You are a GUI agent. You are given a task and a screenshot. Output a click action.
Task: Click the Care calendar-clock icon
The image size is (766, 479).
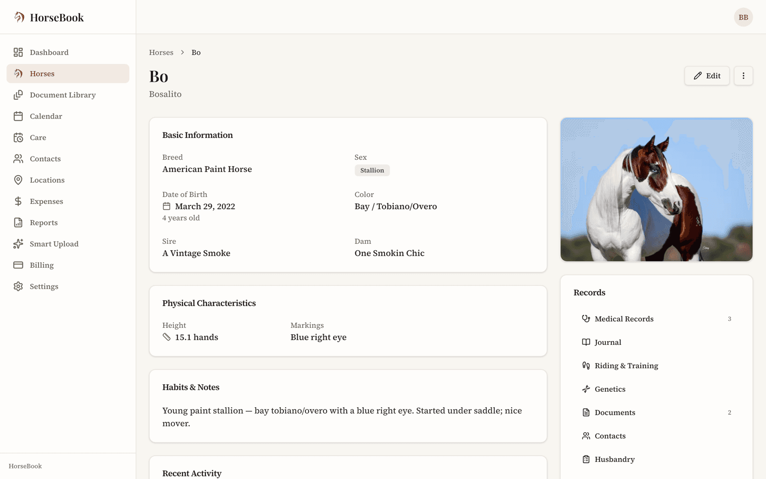click(18, 137)
